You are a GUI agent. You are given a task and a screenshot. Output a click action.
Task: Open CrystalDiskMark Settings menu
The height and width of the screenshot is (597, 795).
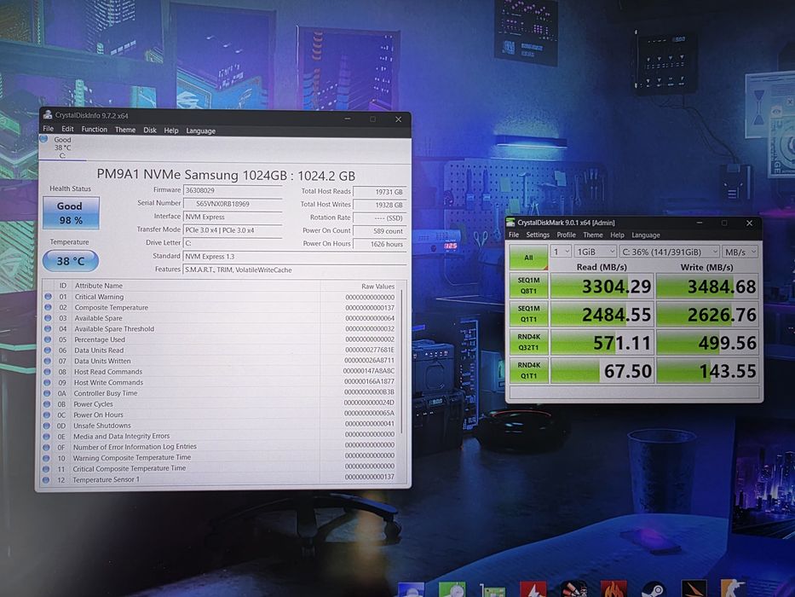tap(538, 235)
